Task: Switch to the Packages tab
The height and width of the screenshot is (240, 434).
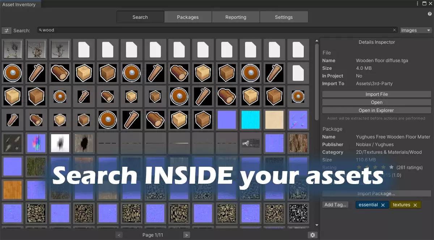Action: 188,17
